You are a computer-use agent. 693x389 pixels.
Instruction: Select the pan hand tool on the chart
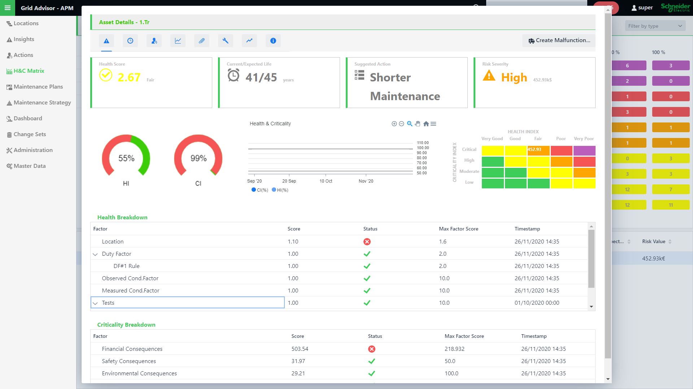[x=418, y=124]
